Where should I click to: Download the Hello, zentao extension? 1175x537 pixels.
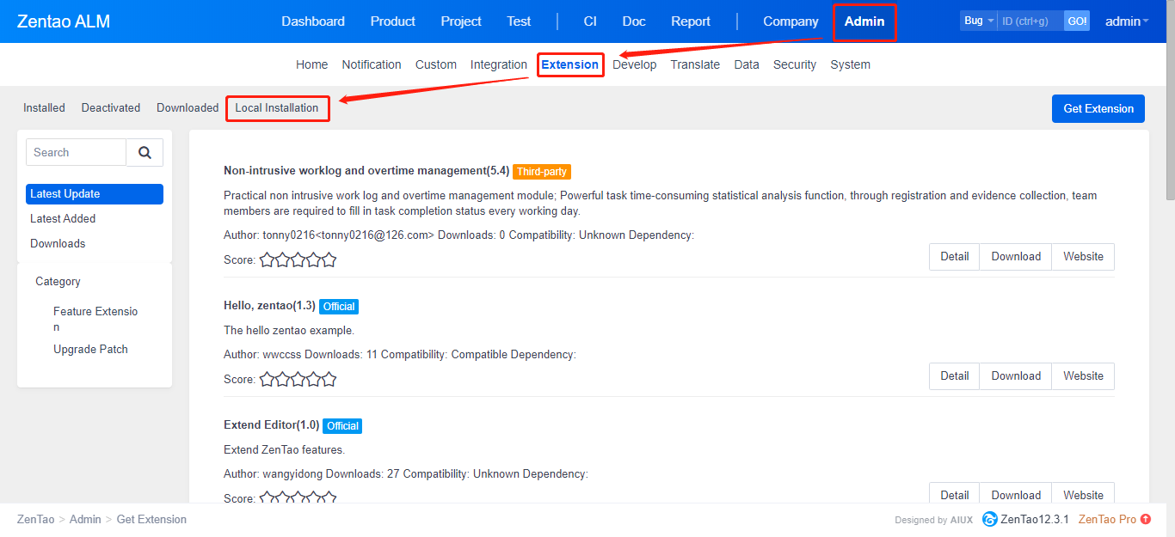[1015, 376]
